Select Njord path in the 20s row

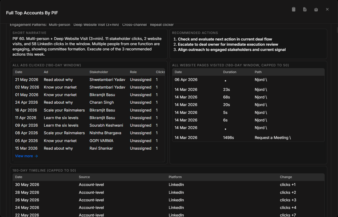coord(261,105)
